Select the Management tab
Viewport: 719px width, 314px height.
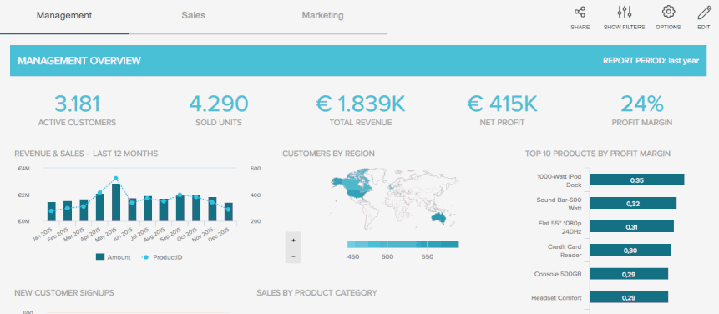(x=64, y=15)
